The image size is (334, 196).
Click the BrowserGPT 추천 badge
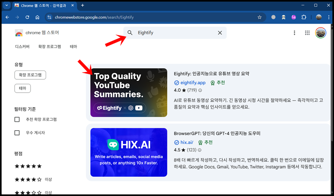coord(205,143)
